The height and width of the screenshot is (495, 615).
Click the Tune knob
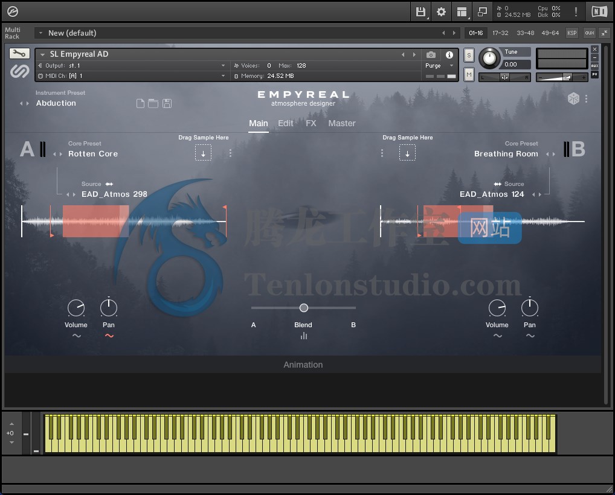click(489, 59)
